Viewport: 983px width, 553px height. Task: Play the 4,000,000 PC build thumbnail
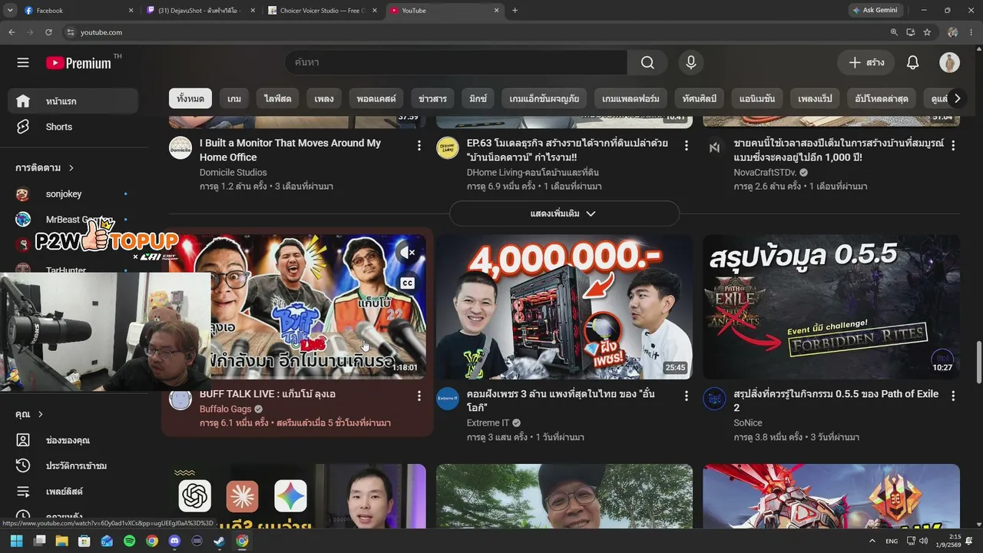pos(564,306)
